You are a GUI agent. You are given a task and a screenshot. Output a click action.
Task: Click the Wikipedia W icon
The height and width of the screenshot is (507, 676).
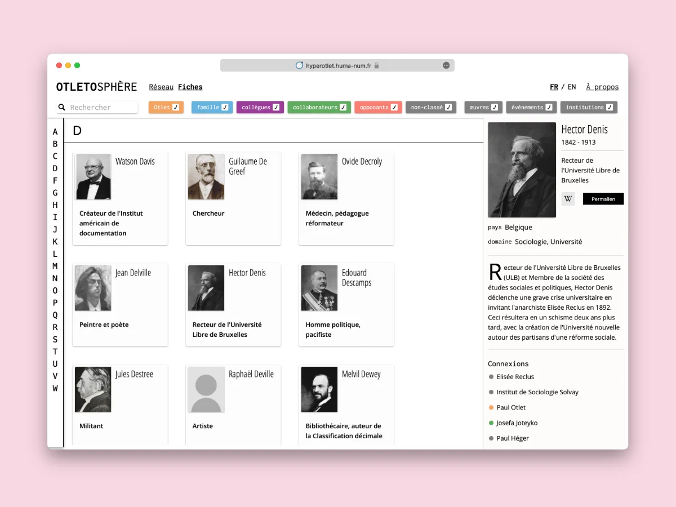(568, 199)
